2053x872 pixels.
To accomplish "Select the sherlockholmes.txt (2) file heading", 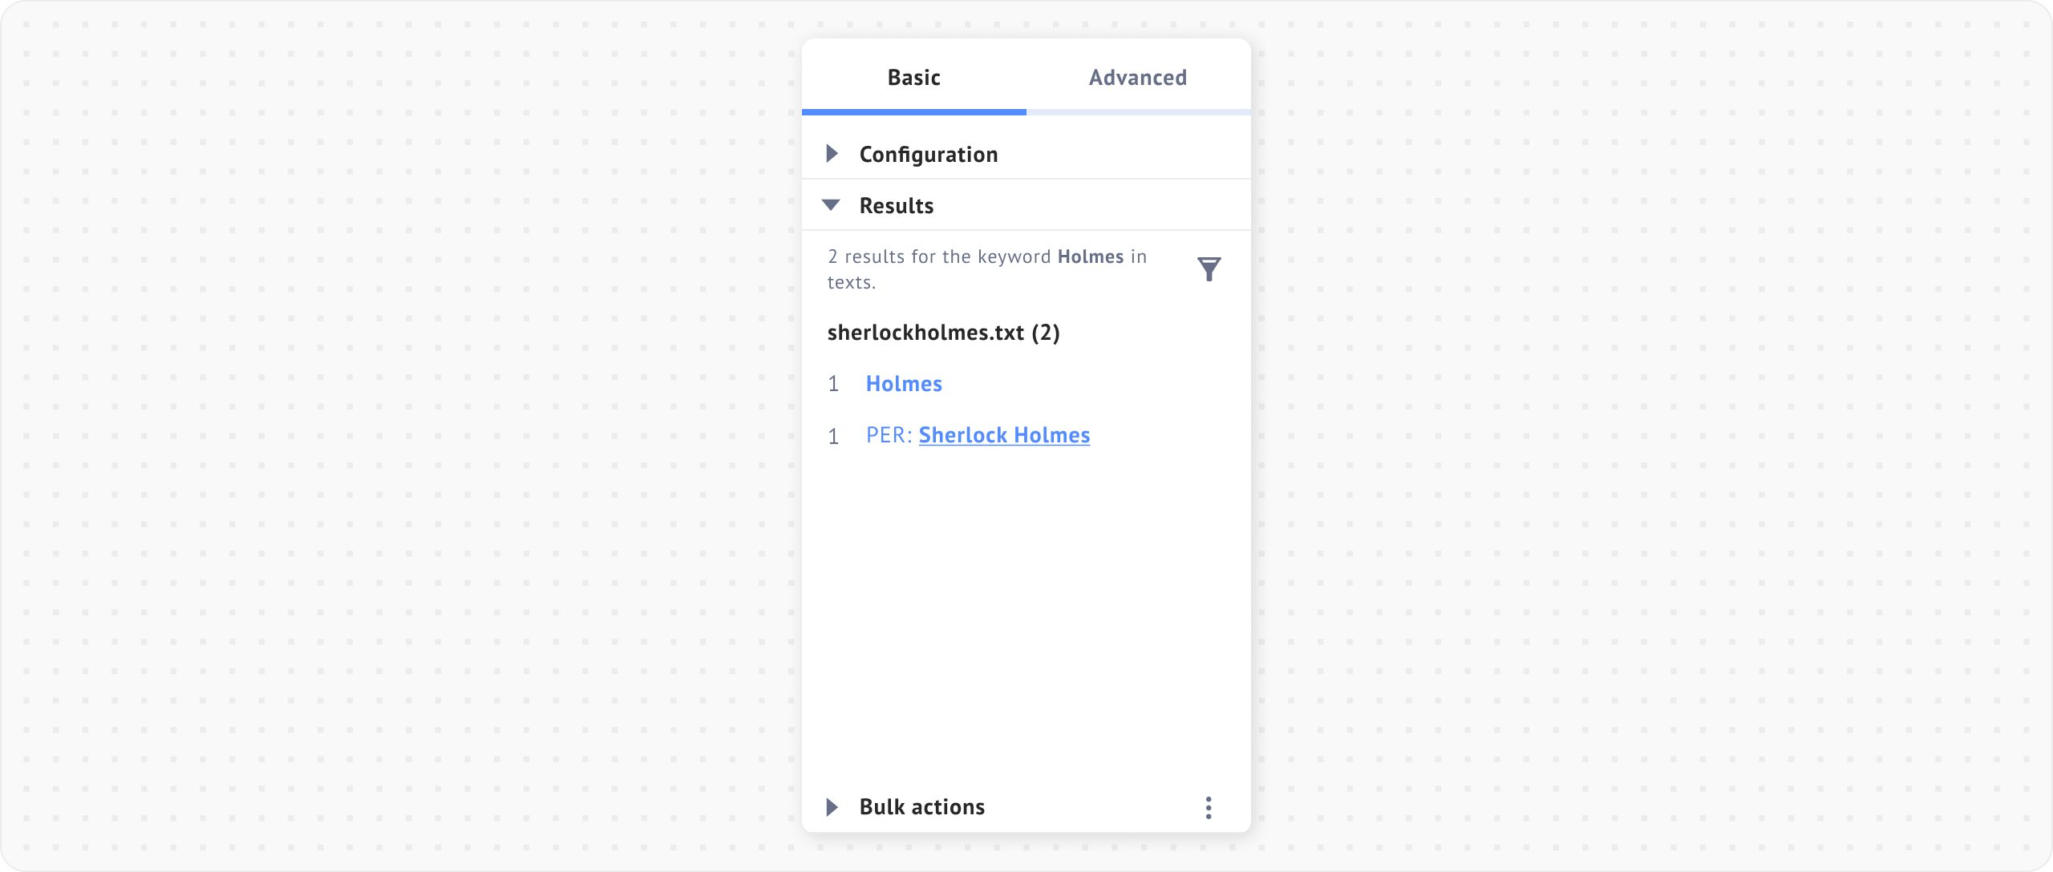I will coord(943,333).
